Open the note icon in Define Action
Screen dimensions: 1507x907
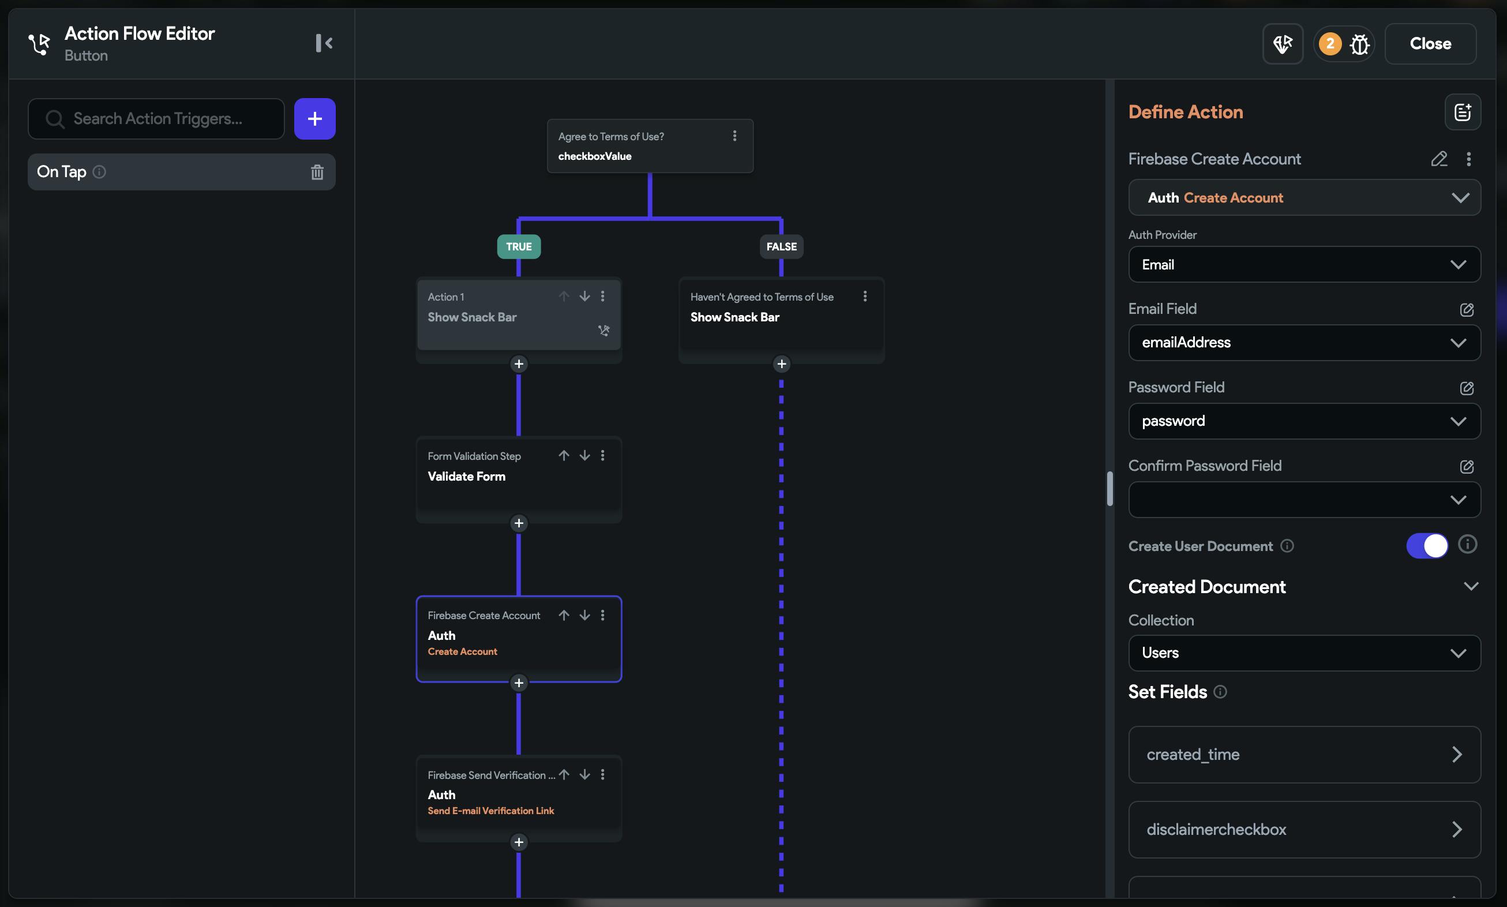tap(1462, 113)
